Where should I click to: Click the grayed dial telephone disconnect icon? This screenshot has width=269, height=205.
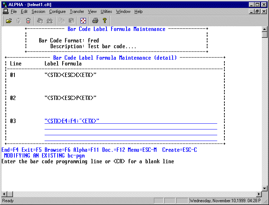coord(50,21)
